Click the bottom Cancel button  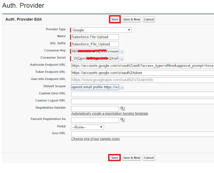pos(149,158)
